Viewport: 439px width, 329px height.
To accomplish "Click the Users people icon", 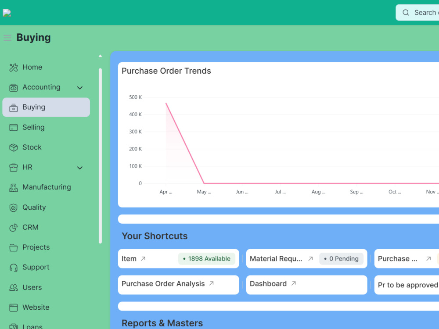I will [14, 288].
